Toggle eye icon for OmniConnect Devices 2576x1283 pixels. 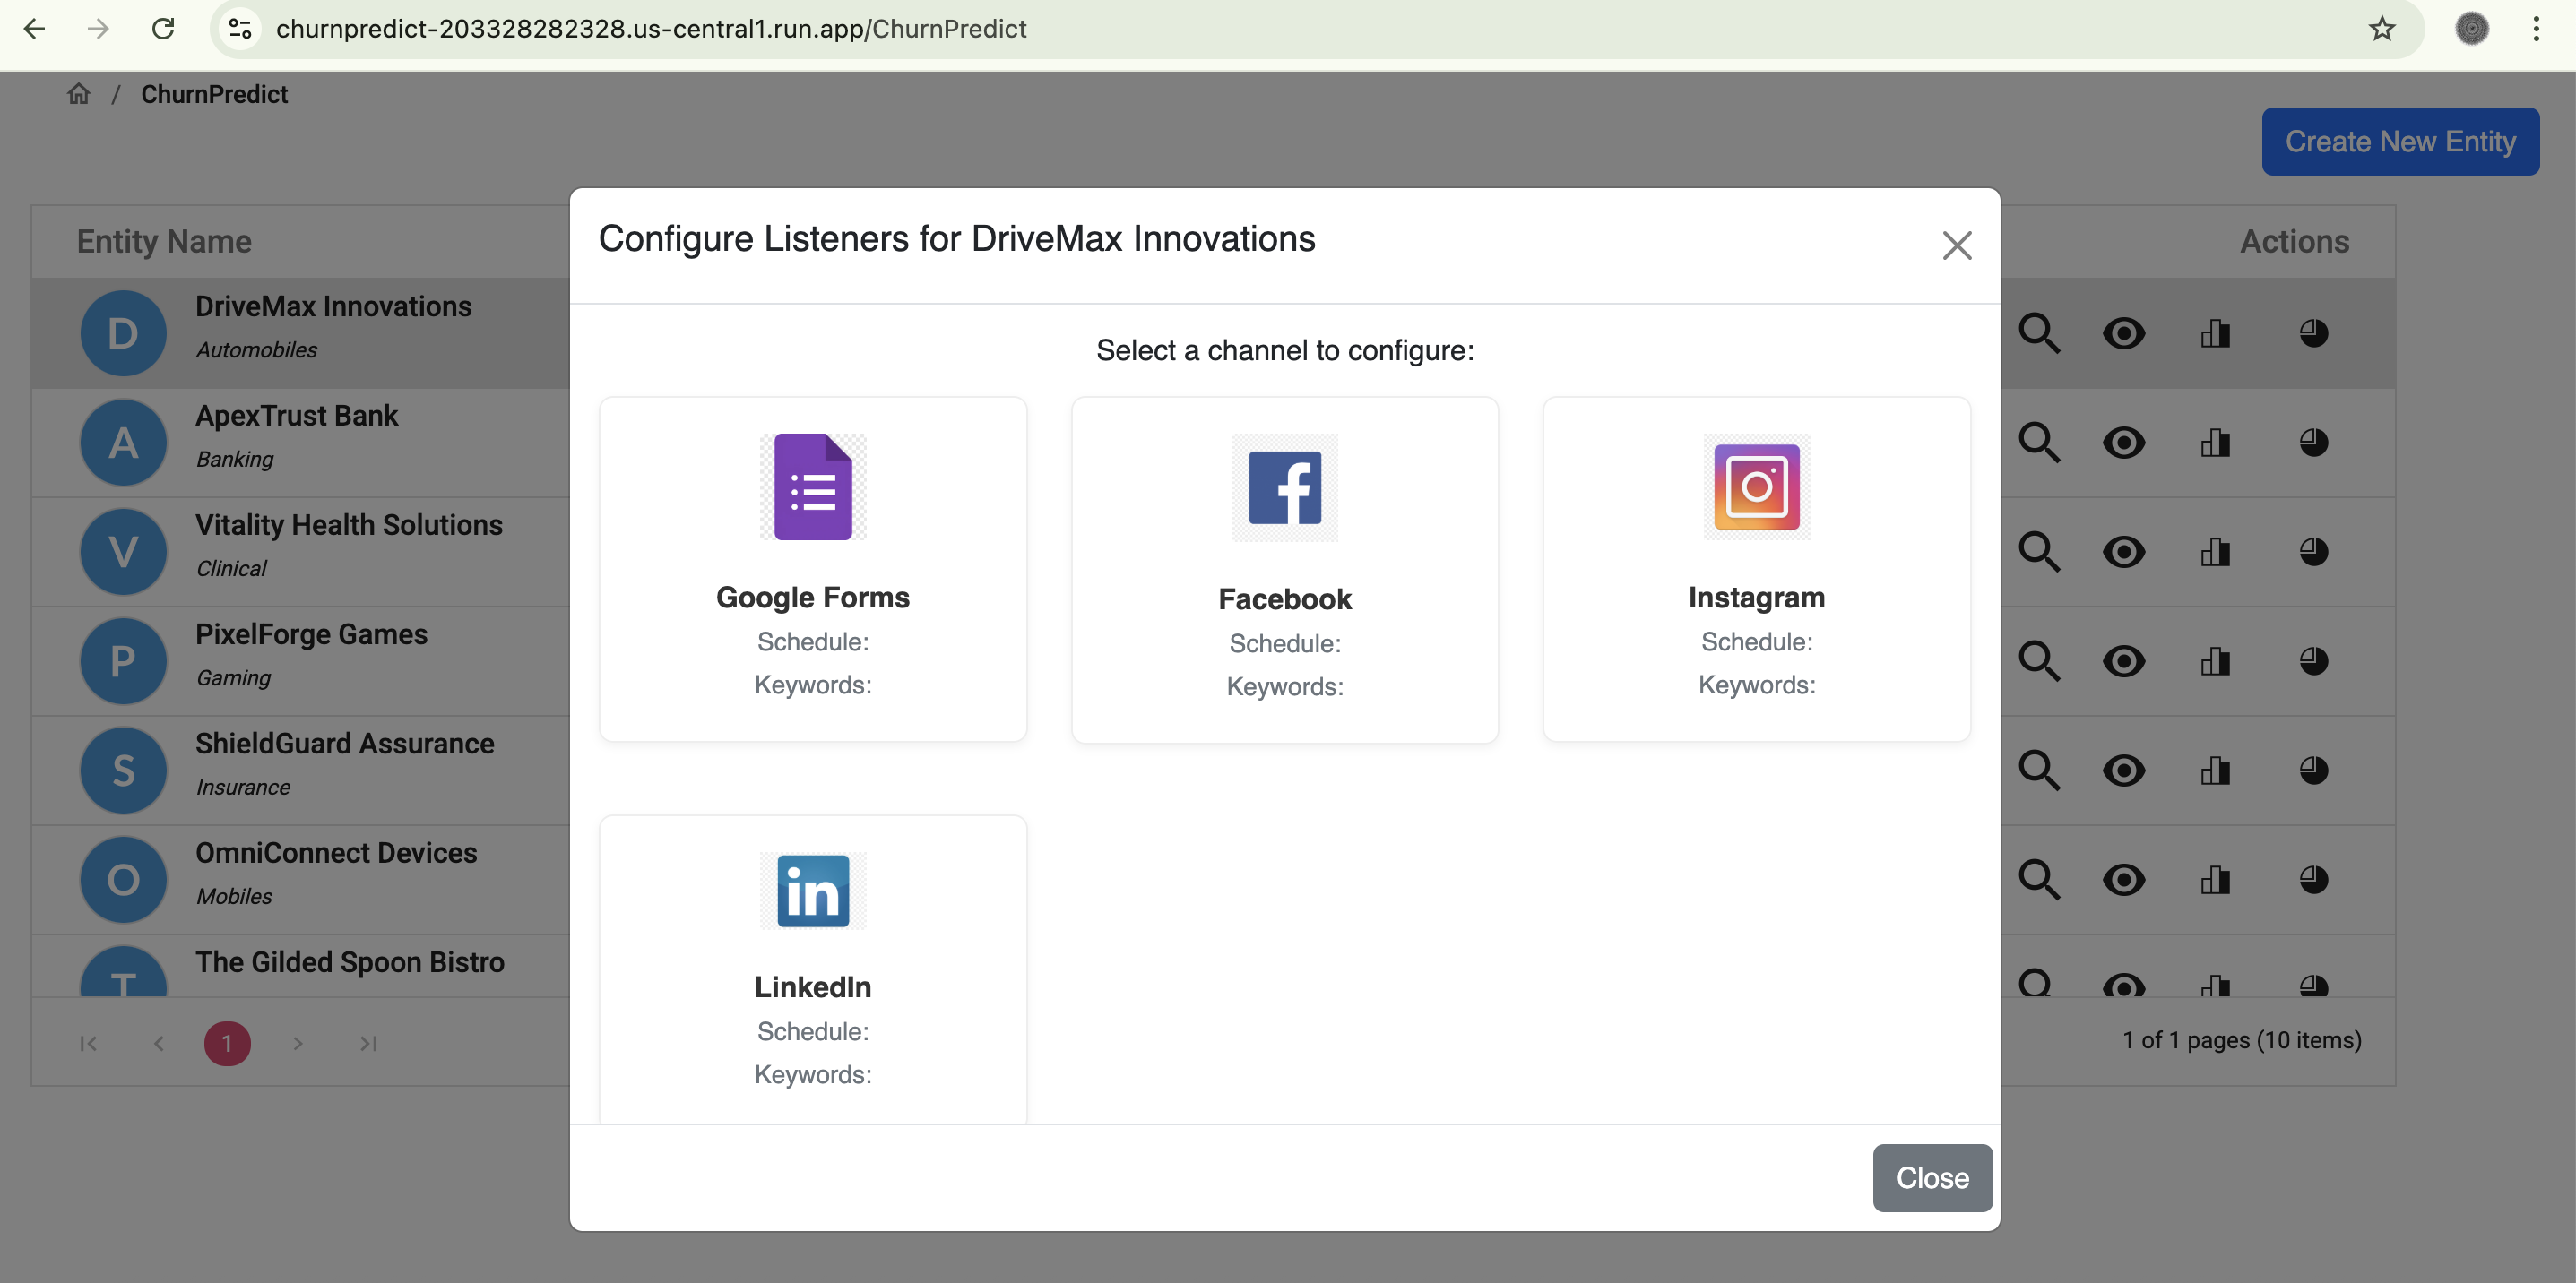(2123, 879)
